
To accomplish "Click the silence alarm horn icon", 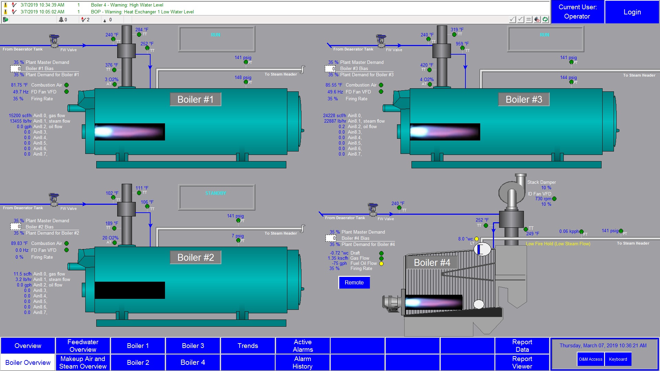I will pyautogui.click(x=537, y=20).
